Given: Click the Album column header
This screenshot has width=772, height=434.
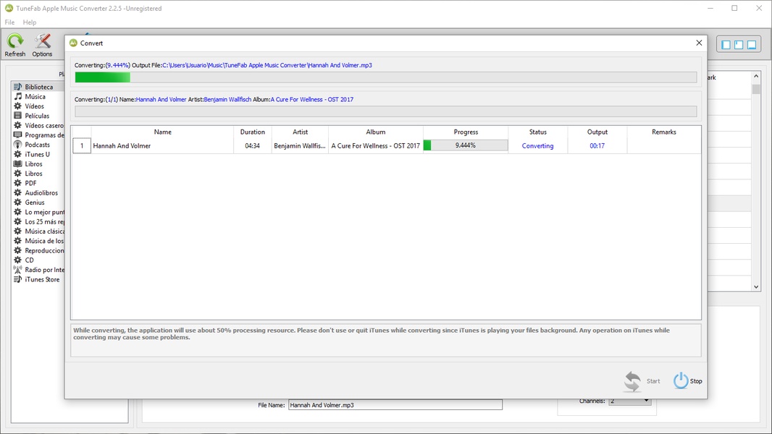Looking at the screenshot, I should point(376,132).
